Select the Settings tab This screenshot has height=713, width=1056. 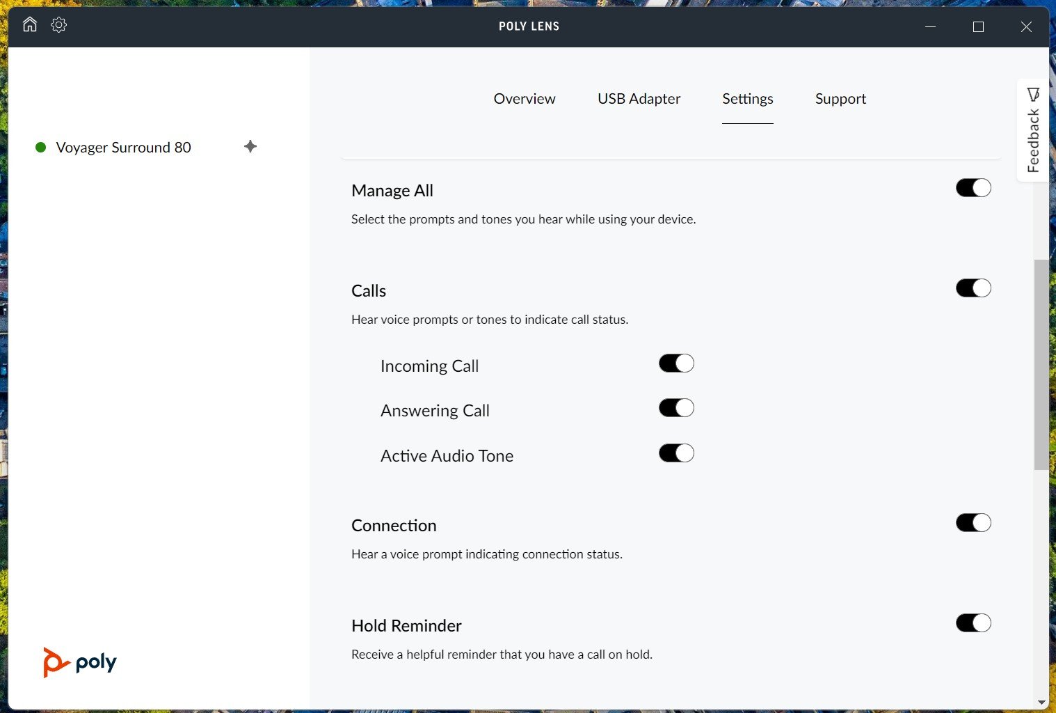pos(747,99)
